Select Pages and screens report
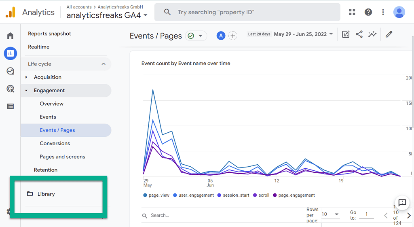Viewport: 414px width, 227px height. 62,157
